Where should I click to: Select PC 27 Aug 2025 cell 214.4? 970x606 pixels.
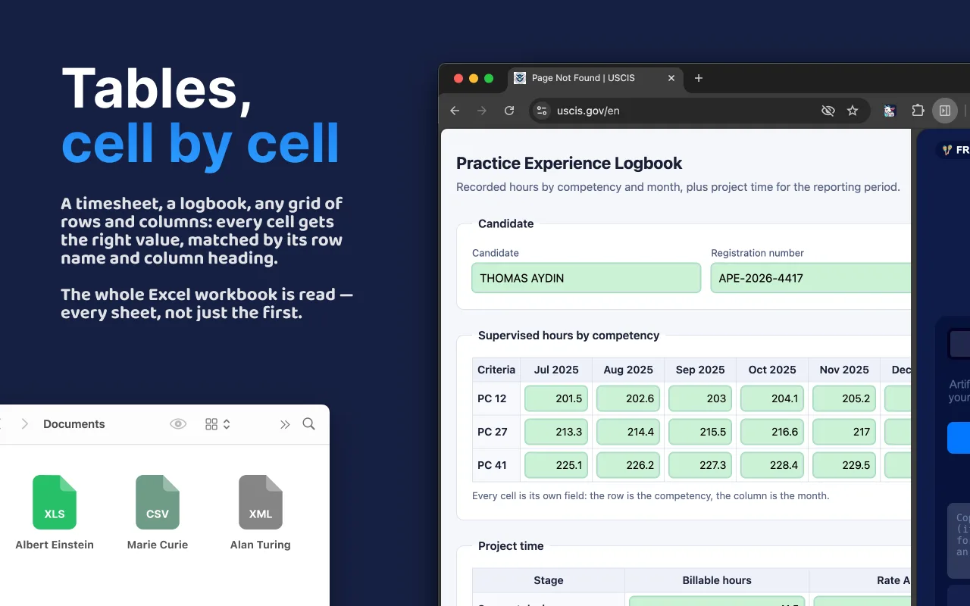(x=628, y=432)
